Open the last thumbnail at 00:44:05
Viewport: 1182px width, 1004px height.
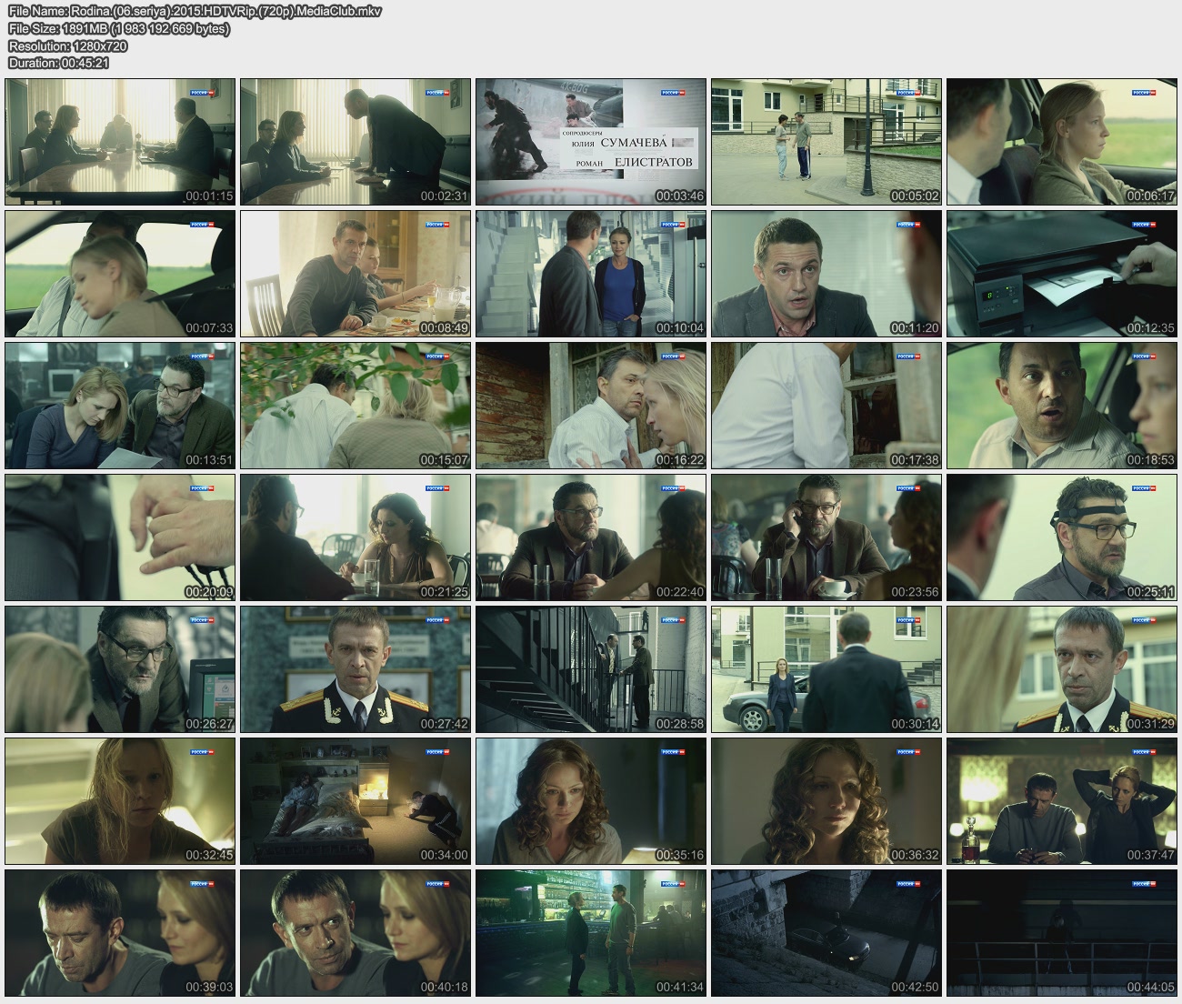(1061, 933)
